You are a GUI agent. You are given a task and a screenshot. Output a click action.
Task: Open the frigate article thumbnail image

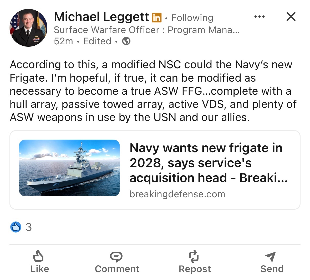69,168
